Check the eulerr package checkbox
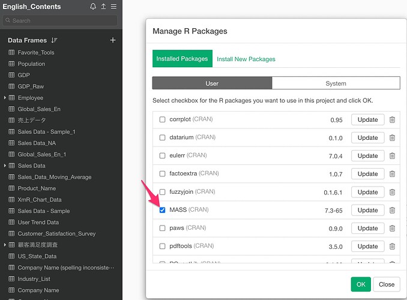The width and height of the screenshot is (407, 300). pyautogui.click(x=162, y=156)
